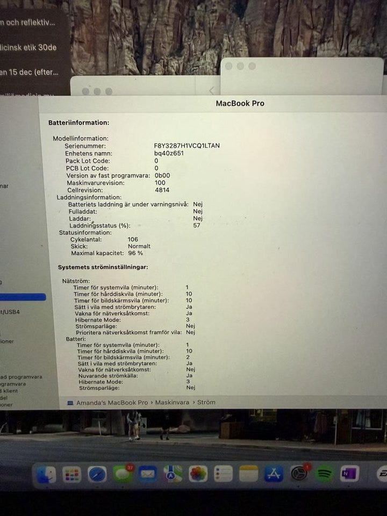Open Messages with 37 badge
The image size is (387, 516).
123,475
